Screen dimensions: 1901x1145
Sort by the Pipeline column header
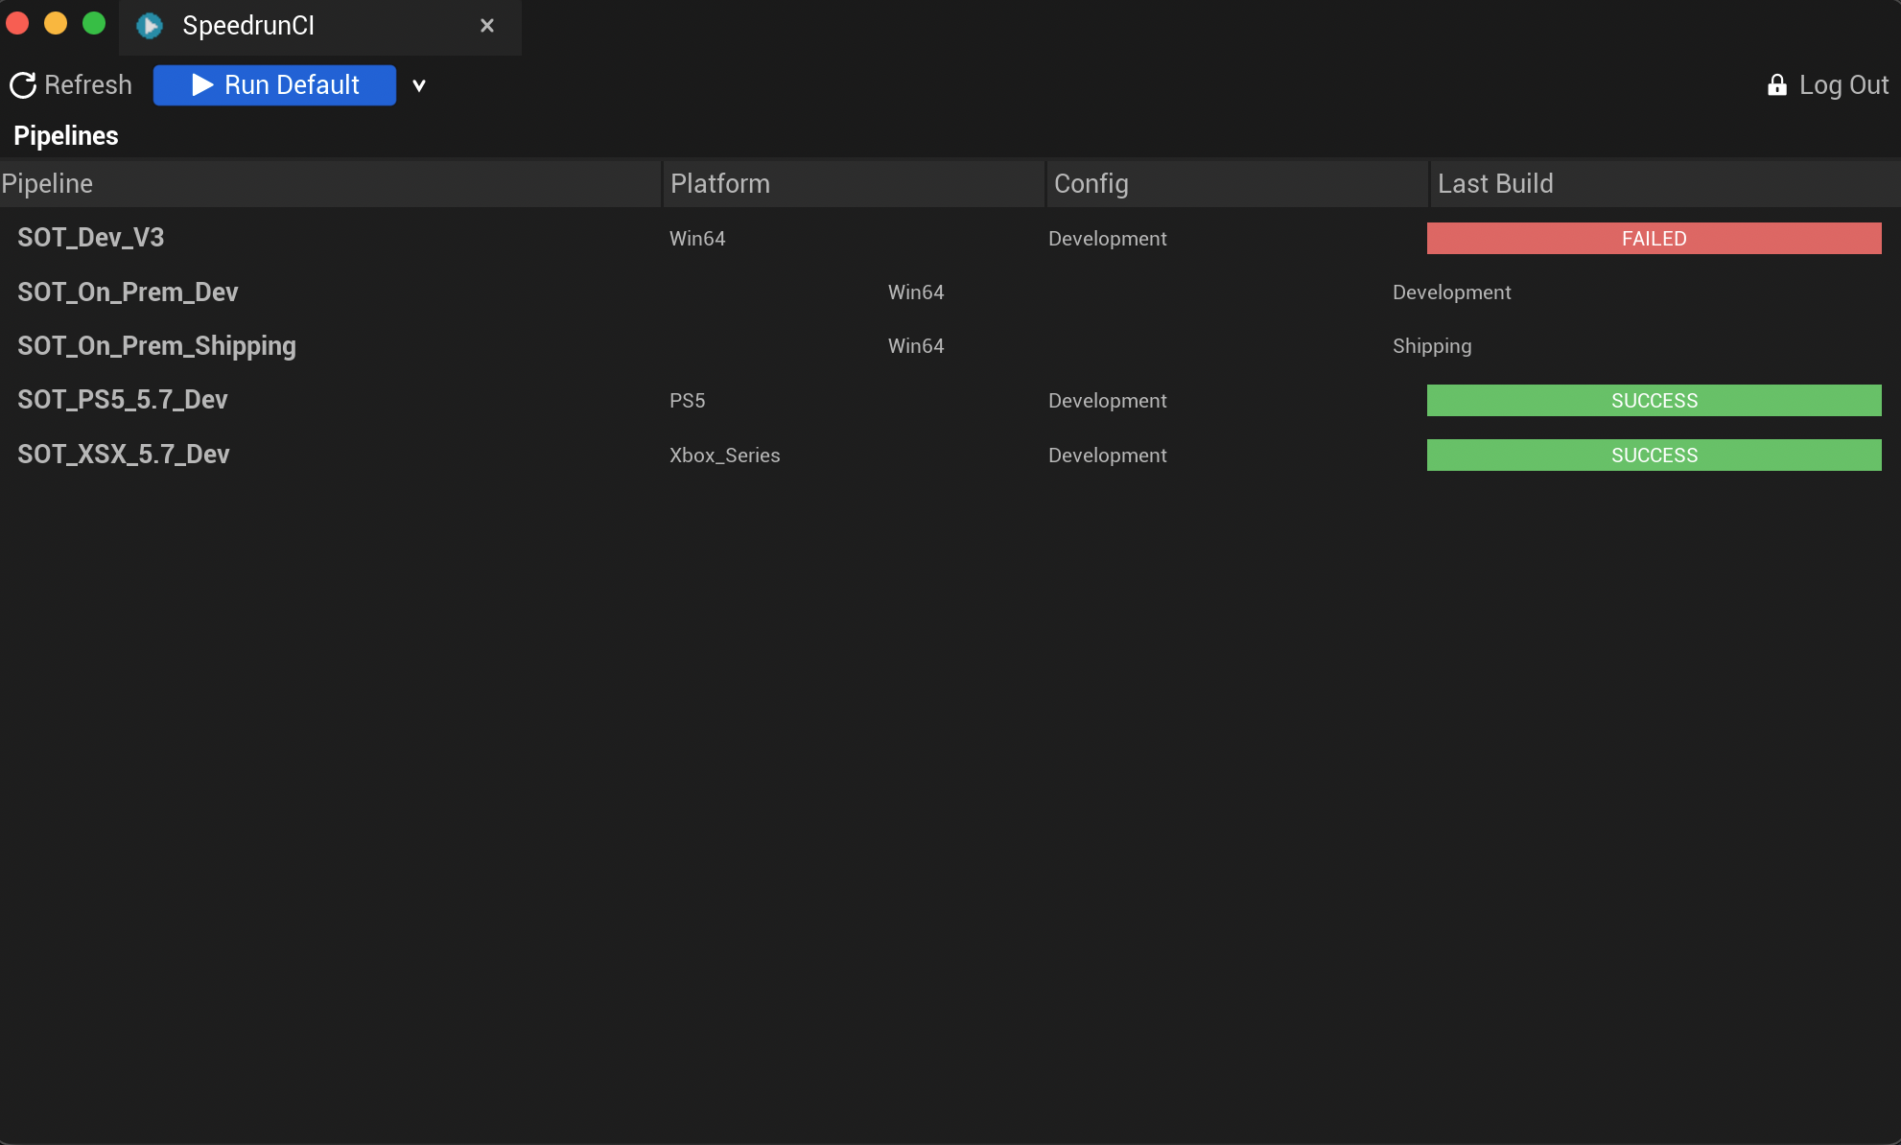330,183
